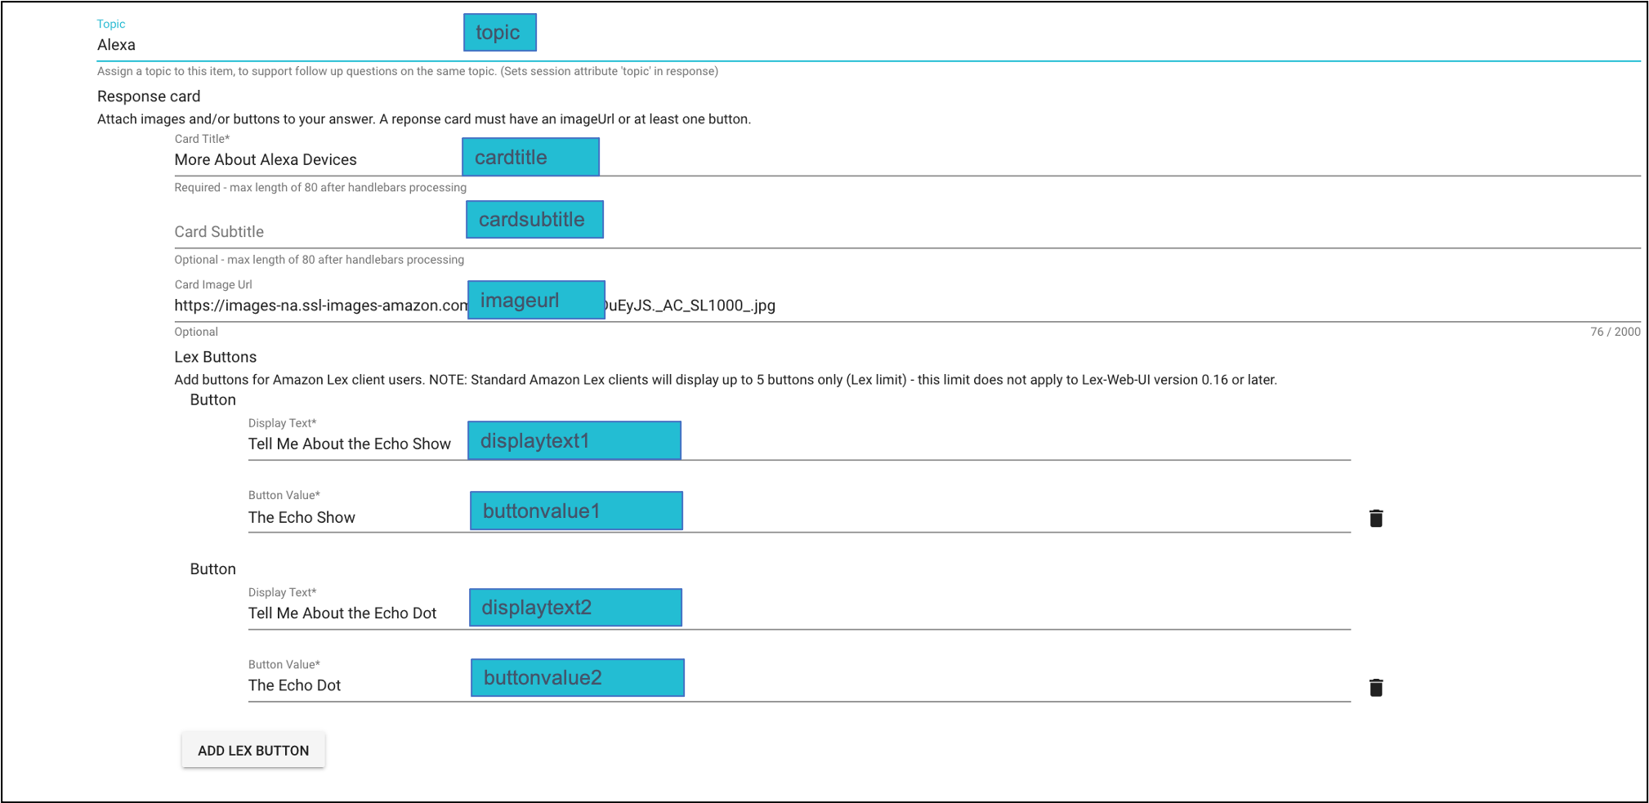The image size is (1649, 803).
Task: Select the Card Image Url field
Action: click(907, 306)
